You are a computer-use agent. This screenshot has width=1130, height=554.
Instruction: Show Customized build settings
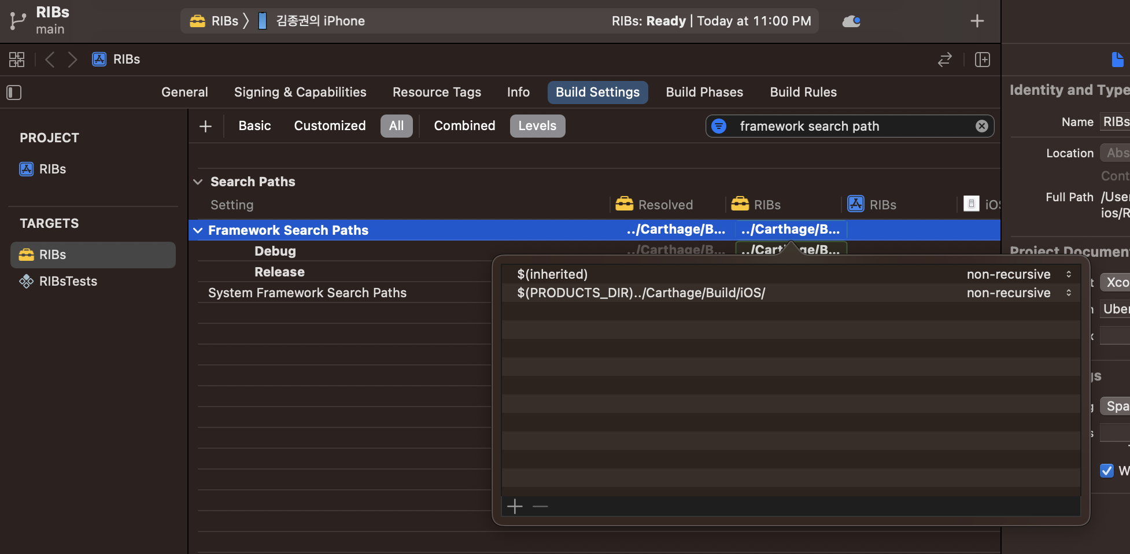click(x=330, y=126)
